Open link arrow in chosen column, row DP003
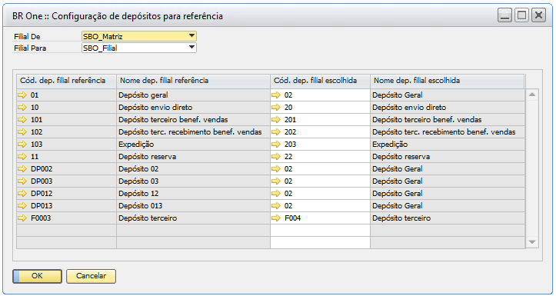The height and width of the screenshot is (296, 556). tap(276, 181)
